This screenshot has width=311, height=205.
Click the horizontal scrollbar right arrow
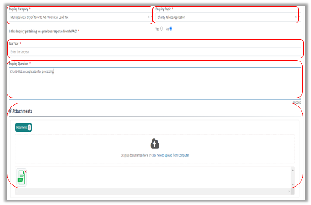[x=289, y=191]
